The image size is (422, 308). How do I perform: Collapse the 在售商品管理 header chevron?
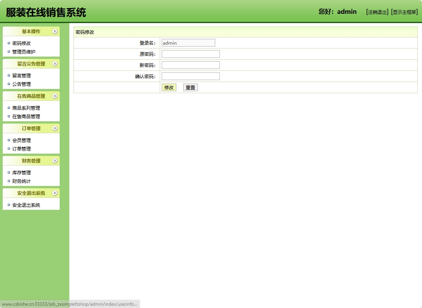(x=55, y=96)
